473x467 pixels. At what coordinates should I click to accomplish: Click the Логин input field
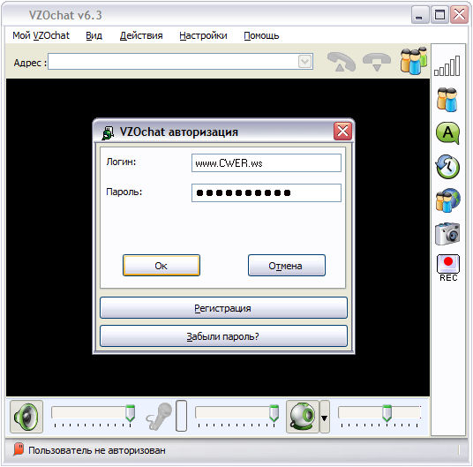pos(267,163)
